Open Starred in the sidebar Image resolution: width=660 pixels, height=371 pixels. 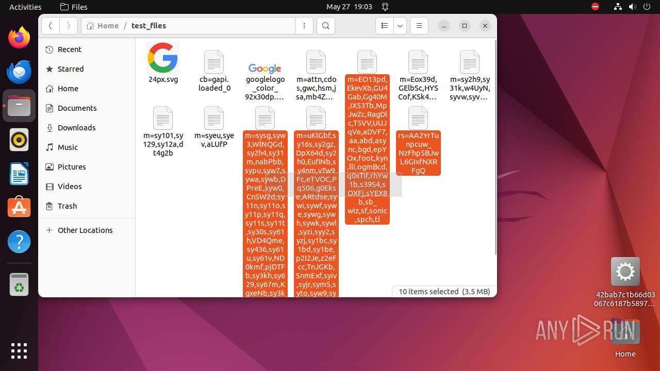point(86,69)
